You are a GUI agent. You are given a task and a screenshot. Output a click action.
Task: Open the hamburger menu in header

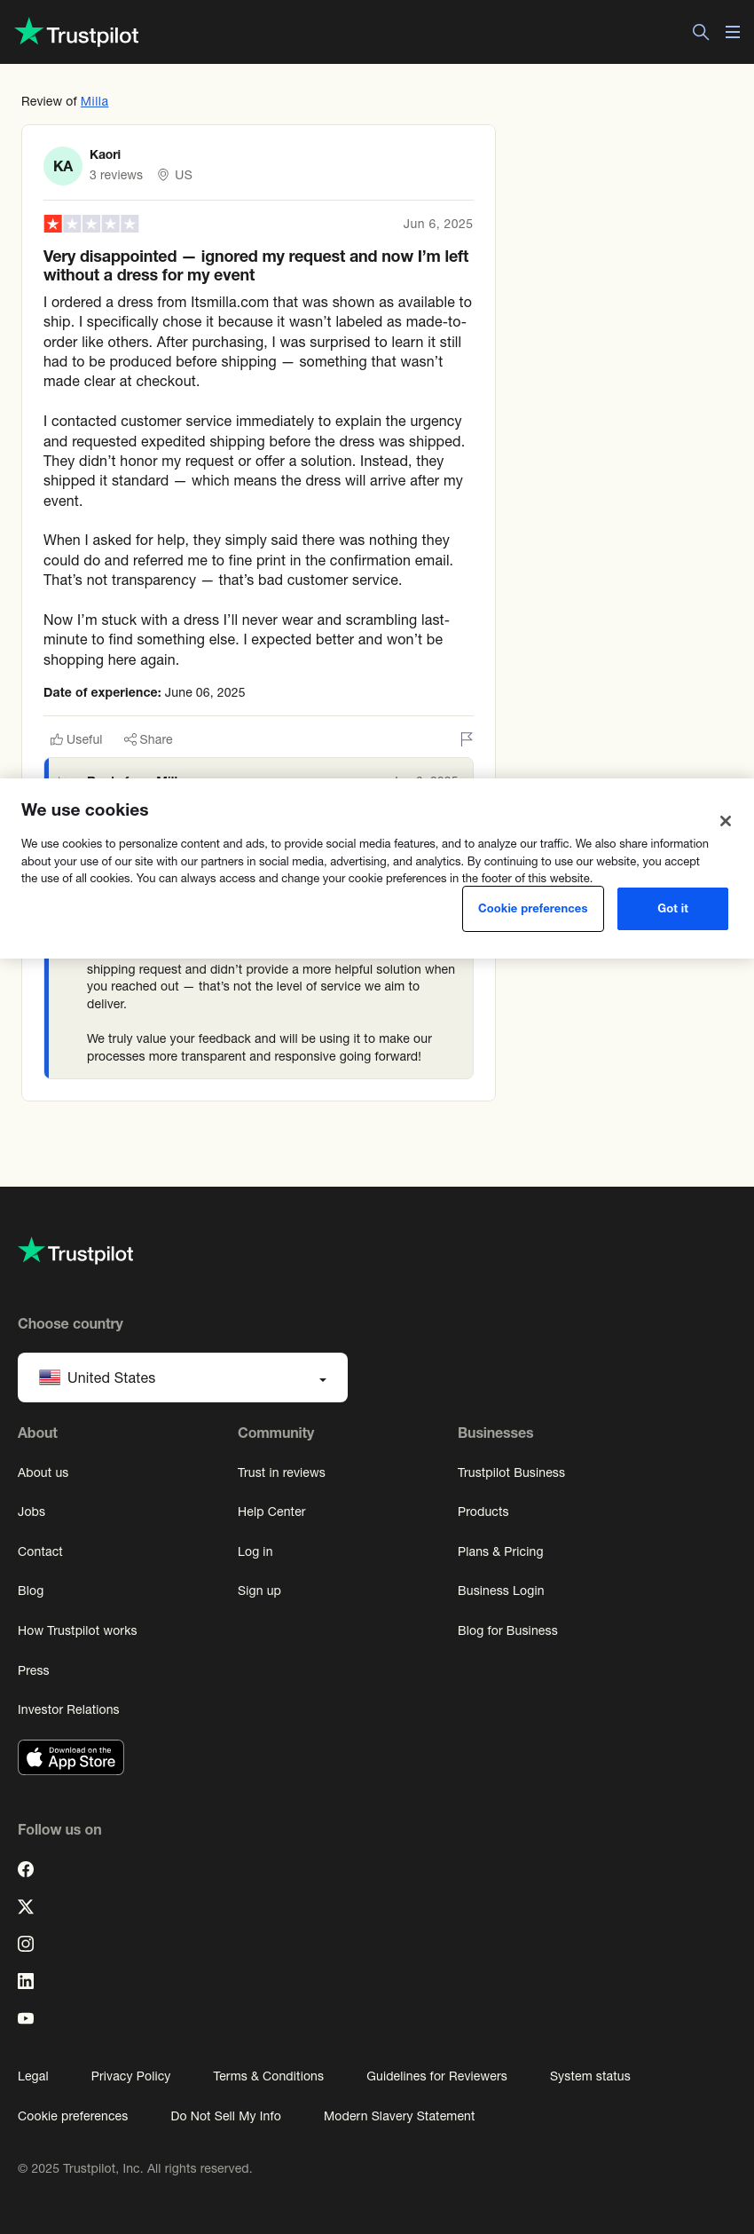click(733, 32)
